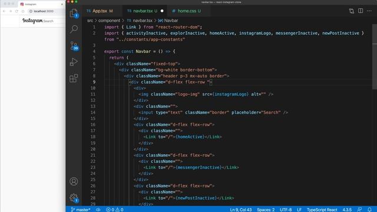Open errors and warnings count in status bar

click(x=114, y=210)
